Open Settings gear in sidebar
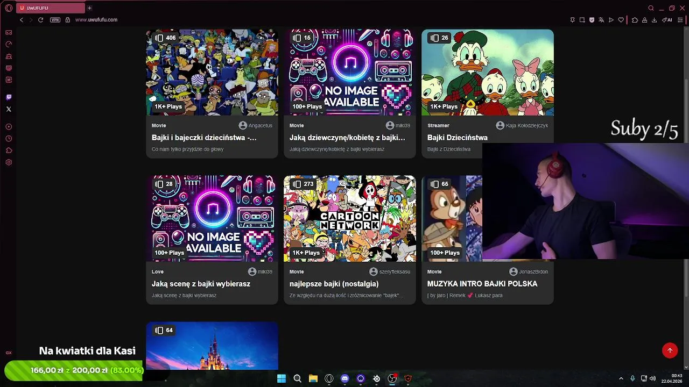Screen dimensions: 689x387 point(9,162)
